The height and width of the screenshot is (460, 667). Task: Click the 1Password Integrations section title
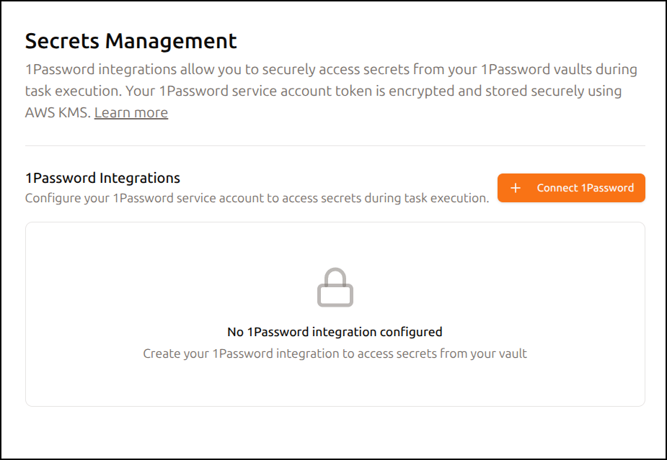pos(102,178)
